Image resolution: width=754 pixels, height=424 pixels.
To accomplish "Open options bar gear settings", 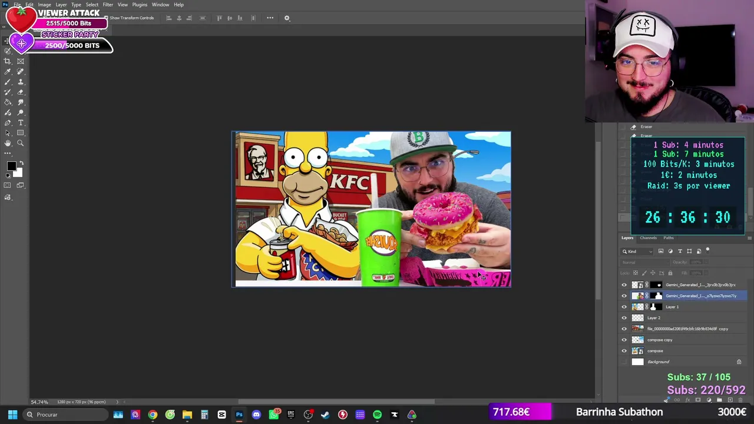I will [x=287, y=18].
